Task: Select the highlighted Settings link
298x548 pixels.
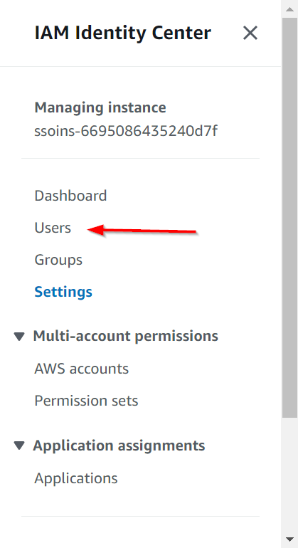Action: pos(63,292)
